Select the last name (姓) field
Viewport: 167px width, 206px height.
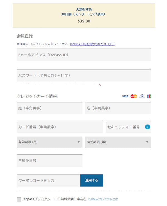click(50, 108)
